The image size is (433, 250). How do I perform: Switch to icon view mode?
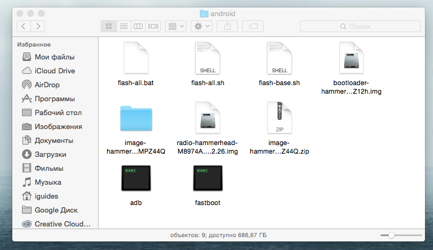(109, 26)
